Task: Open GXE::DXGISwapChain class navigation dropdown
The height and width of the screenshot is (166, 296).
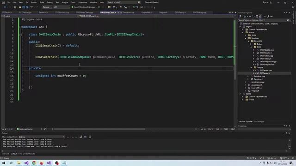Action: pos(117,16)
